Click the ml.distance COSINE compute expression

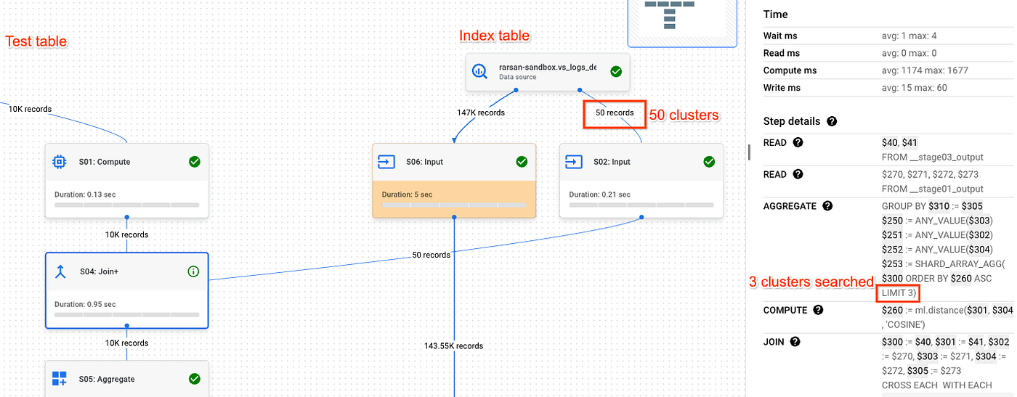[947, 317]
